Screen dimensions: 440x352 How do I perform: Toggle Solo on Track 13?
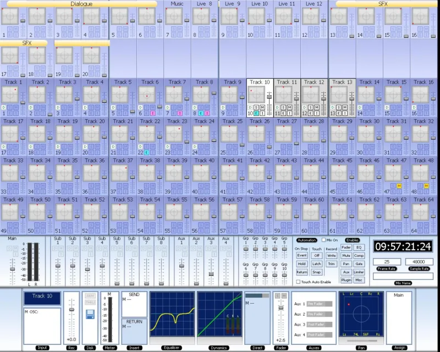click(339, 107)
